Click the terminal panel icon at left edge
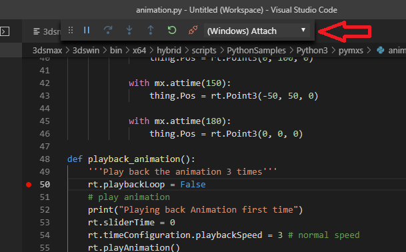Viewport: 406px width, 252px height. coord(5,31)
